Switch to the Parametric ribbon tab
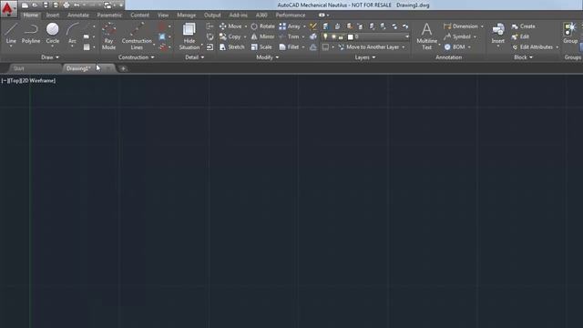Screen dimensions: 583x328 click(x=109, y=15)
